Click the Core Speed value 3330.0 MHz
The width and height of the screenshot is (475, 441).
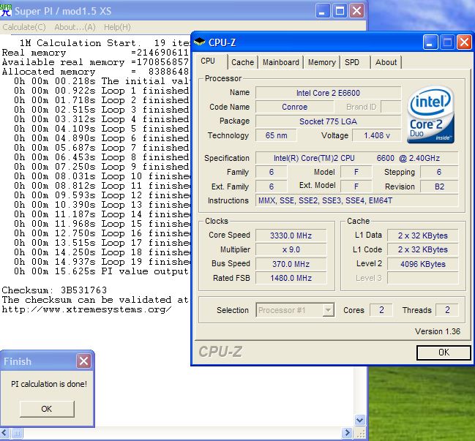[x=291, y=235]
